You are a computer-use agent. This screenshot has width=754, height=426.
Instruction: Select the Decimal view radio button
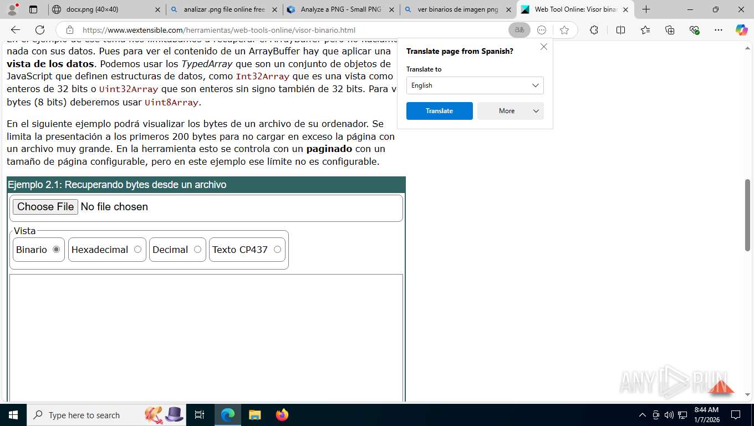197,250
